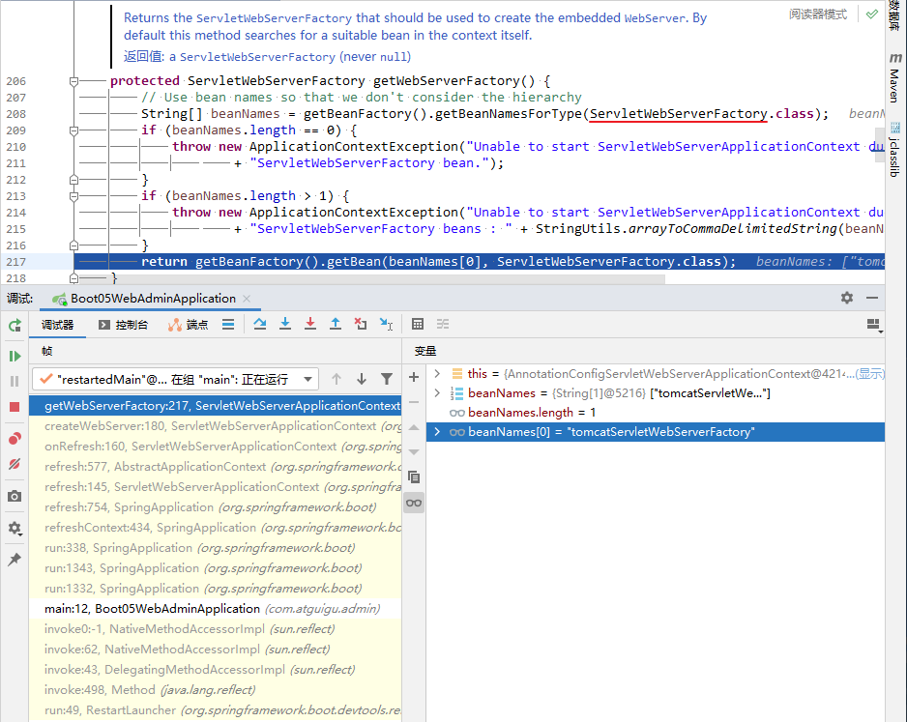Click Step Over

(260, 325)
